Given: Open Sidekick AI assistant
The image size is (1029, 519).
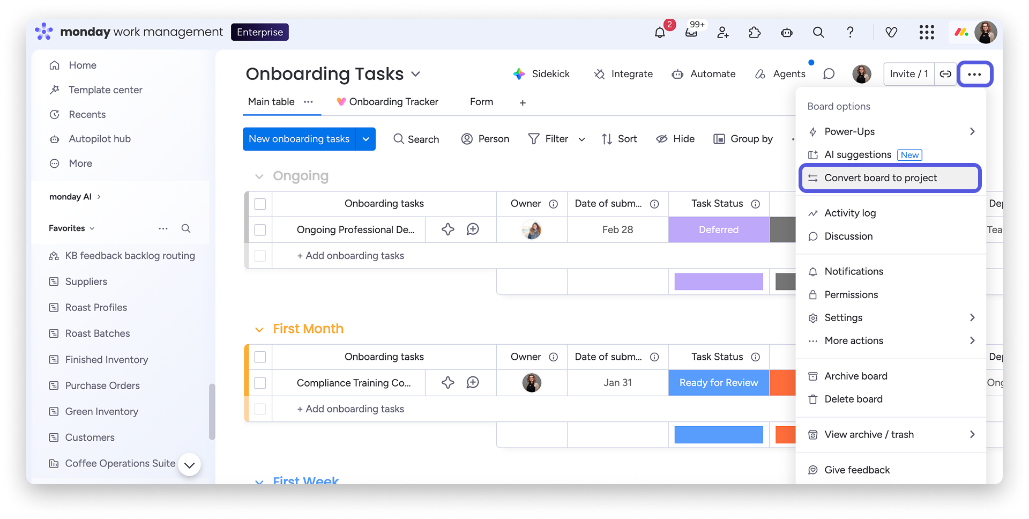Looking at the screenshot, I should click(x=541, y=74).
